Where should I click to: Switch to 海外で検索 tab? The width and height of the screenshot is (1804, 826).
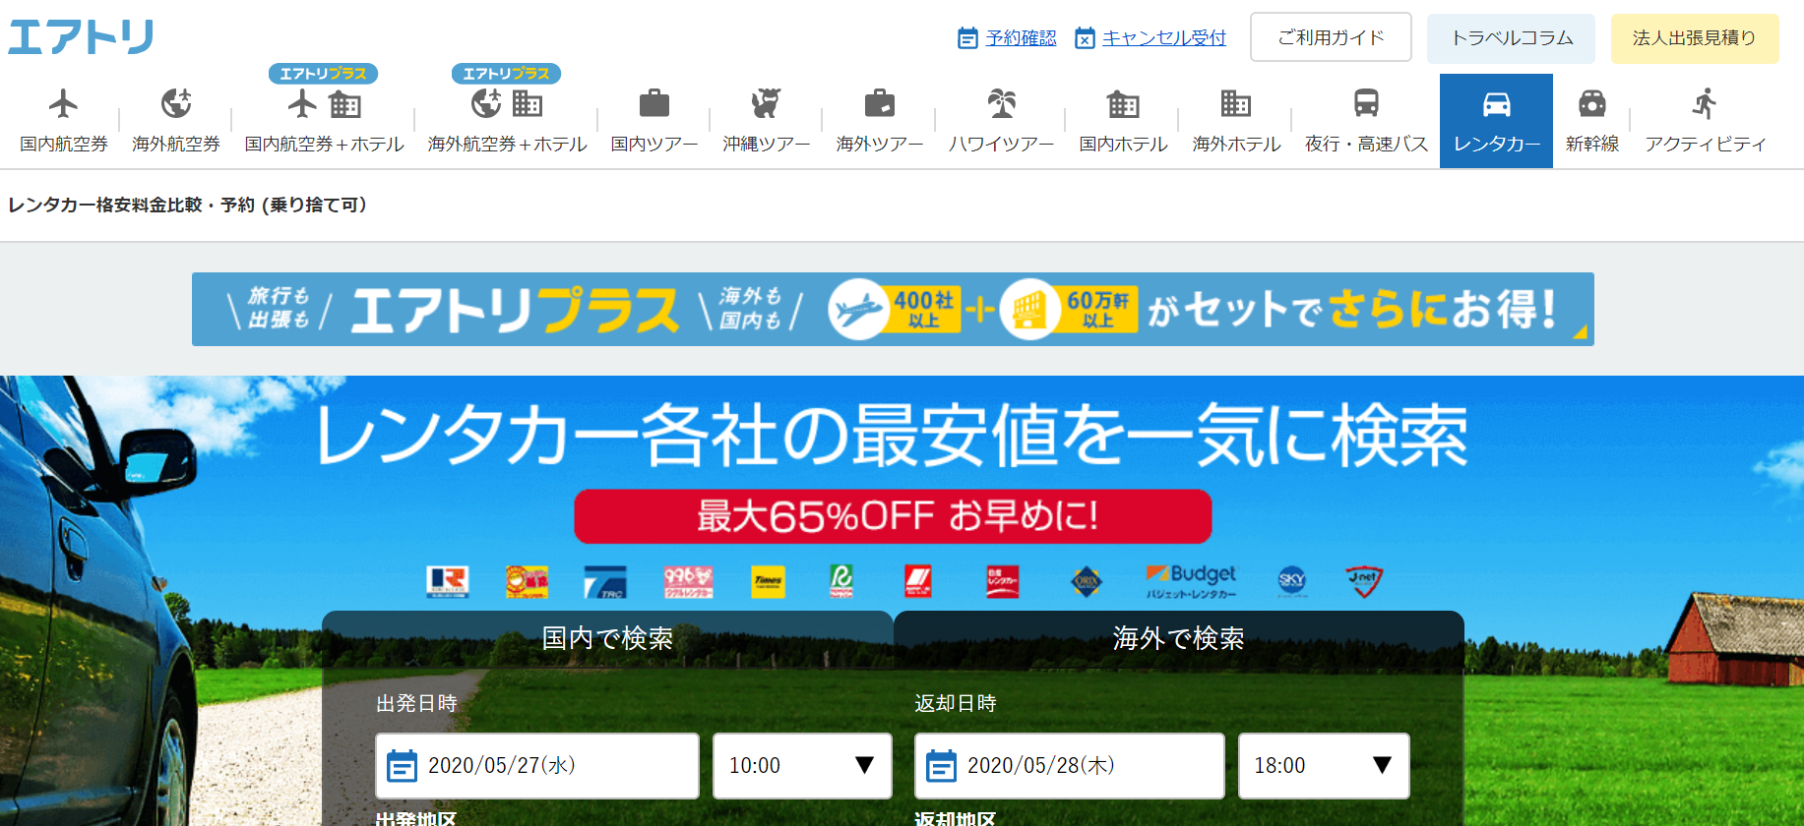(x=1178, y=639)
